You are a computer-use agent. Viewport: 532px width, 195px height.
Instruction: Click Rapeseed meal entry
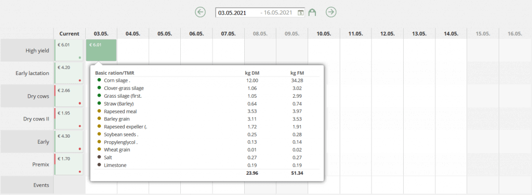coord(121,111)
